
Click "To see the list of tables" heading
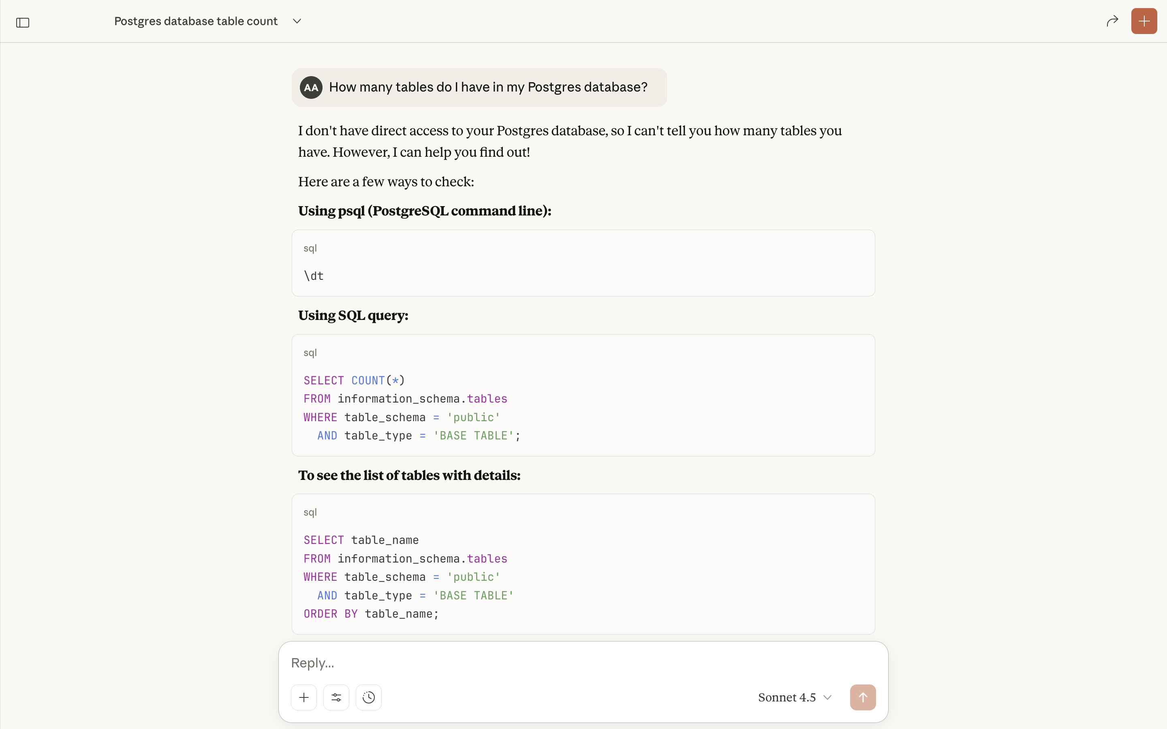pyautogui.click(x=409, y=475)
